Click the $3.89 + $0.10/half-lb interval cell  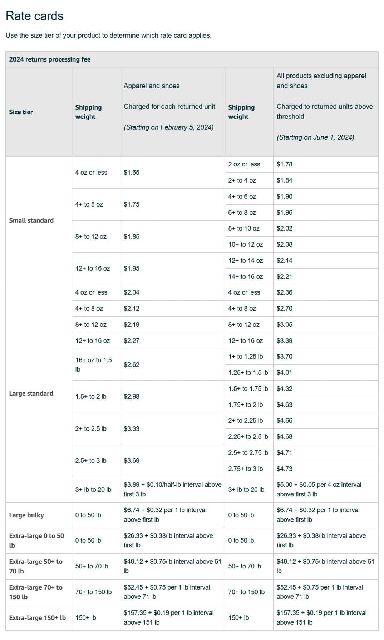coord(172,489)
